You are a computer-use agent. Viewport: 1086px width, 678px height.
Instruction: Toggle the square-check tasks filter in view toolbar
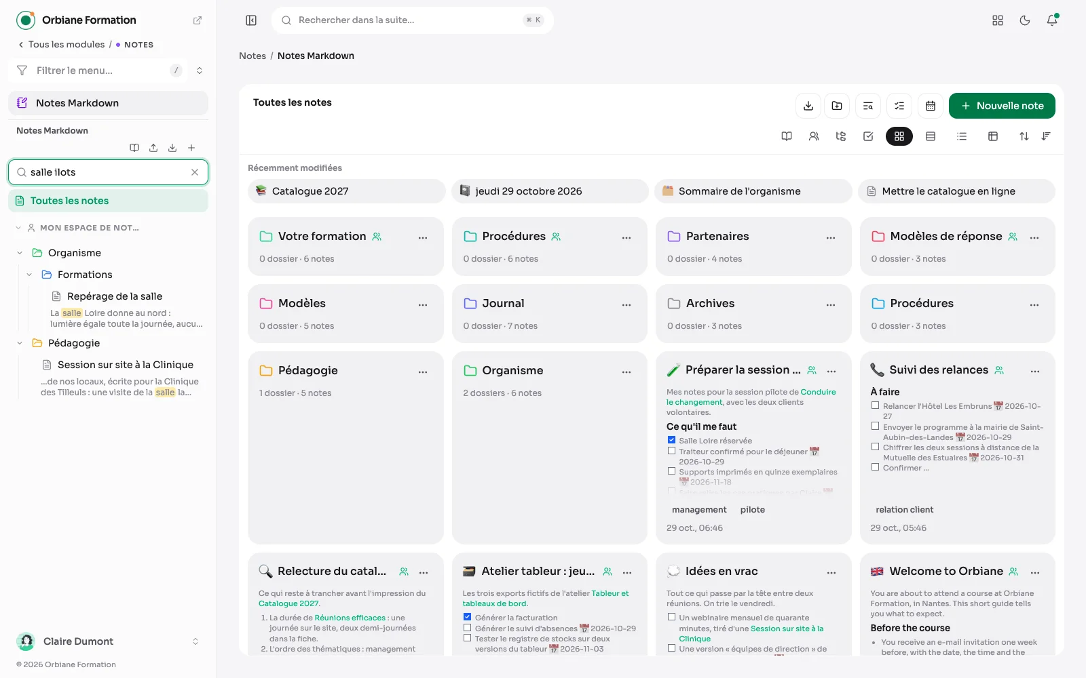tap(868, 136)
